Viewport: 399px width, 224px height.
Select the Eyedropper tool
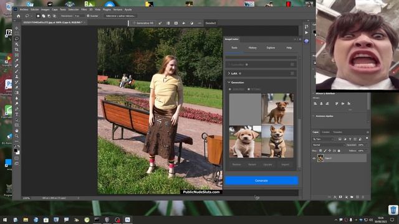tap(17, 60)
